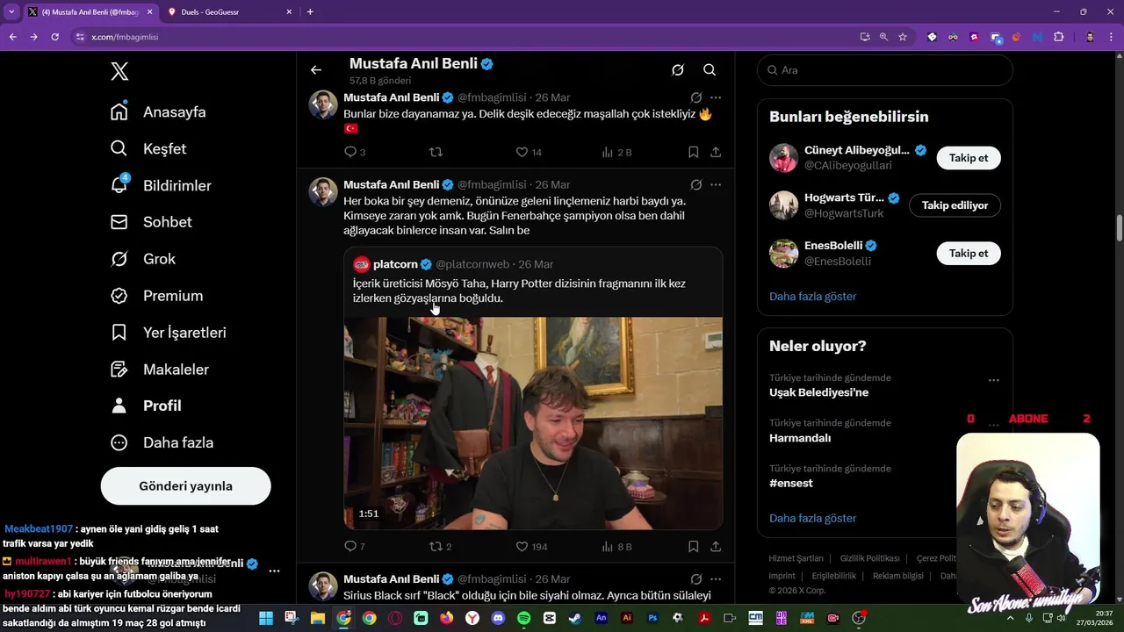Open the Chrome profile avatar
Screen dimensions: 1124x632
[x=1090, y=37]
